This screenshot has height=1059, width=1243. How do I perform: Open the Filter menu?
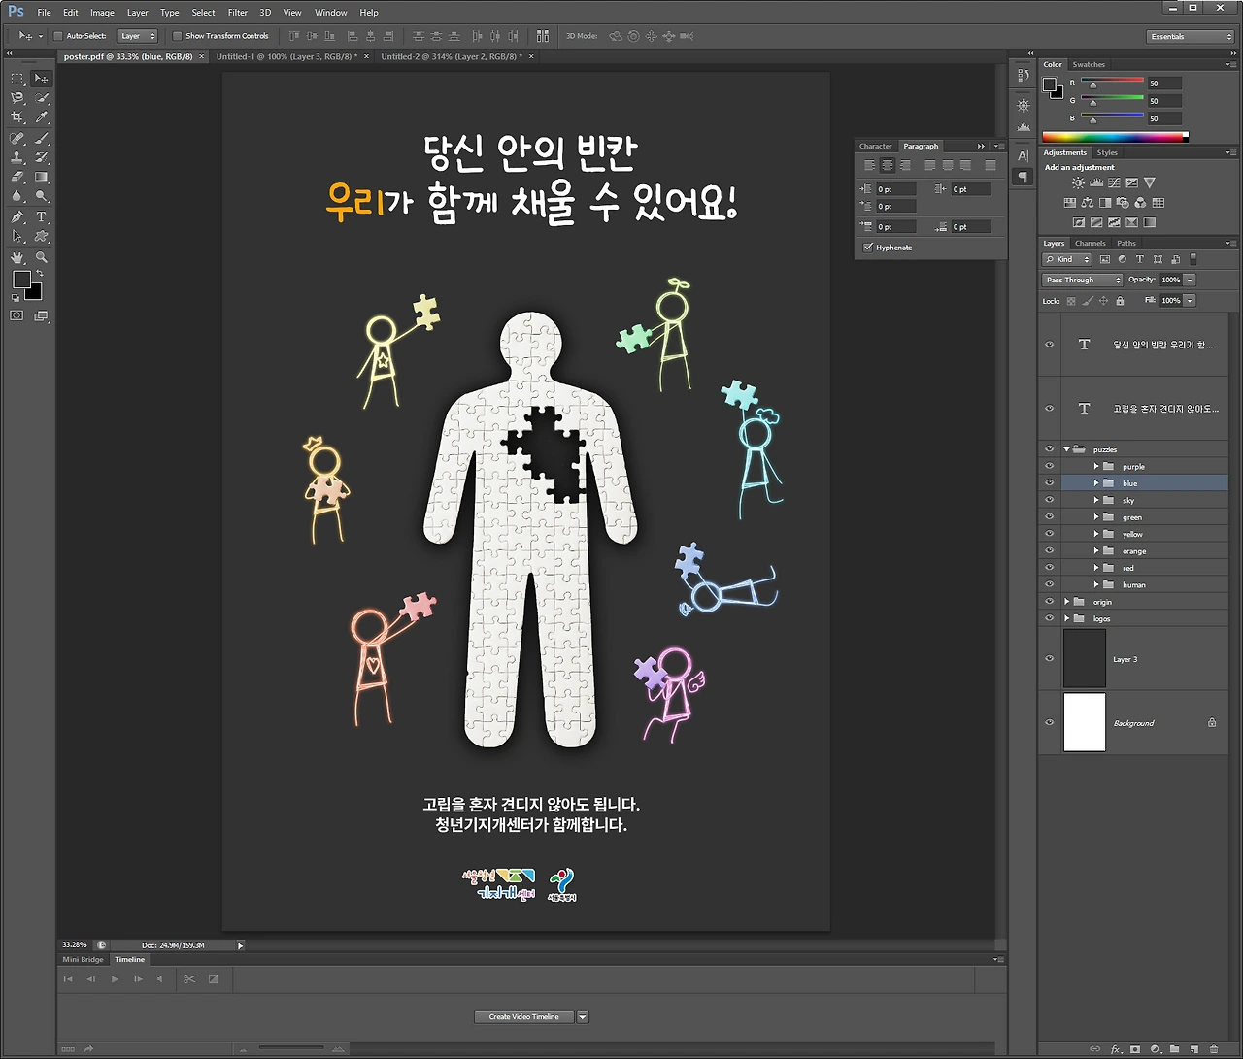point(238,13)
